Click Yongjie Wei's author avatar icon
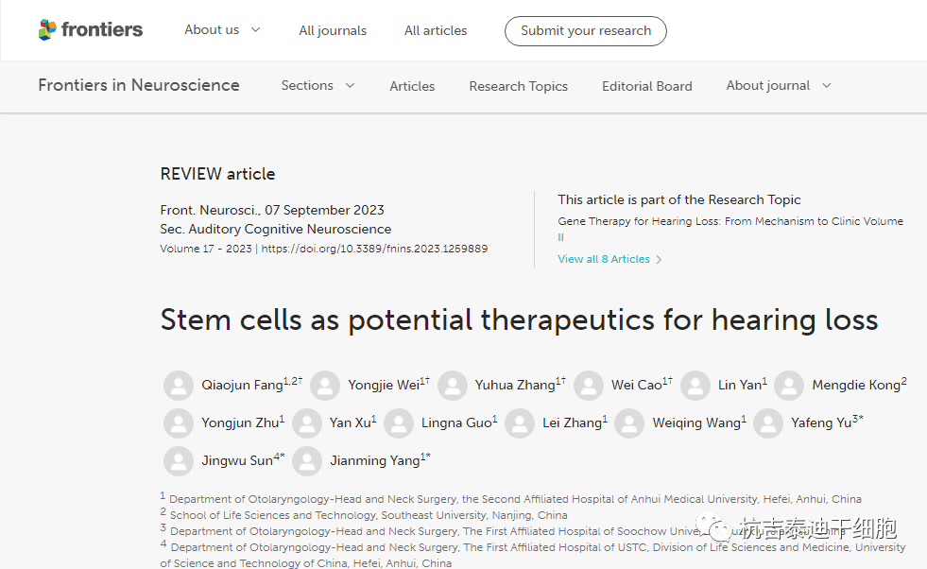 point(325,386)
